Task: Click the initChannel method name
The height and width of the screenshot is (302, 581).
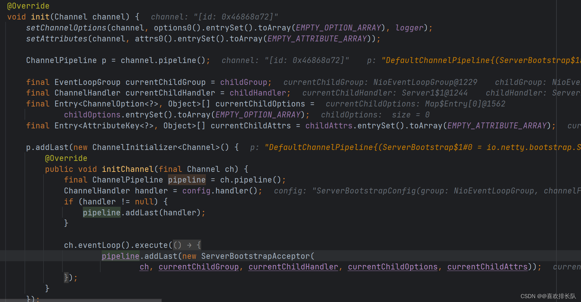Action: pyautogui.click(x=128, y=169)
